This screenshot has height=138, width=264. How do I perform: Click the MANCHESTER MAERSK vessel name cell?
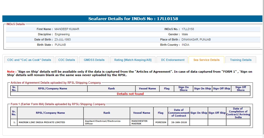140,122
